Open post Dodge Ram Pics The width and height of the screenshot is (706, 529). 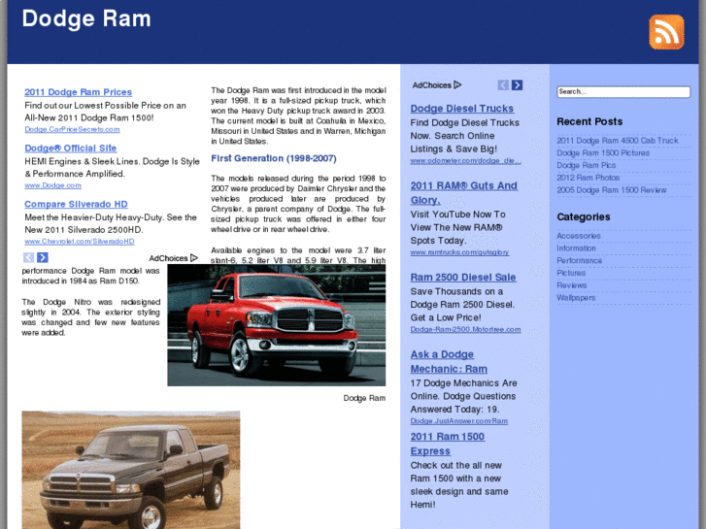tap(586, 165)
